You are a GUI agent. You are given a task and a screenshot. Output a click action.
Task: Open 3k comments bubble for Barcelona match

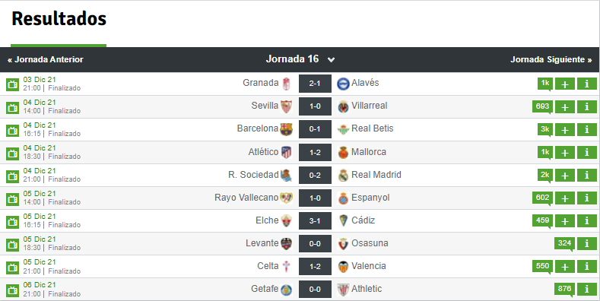tap(545, 129)
